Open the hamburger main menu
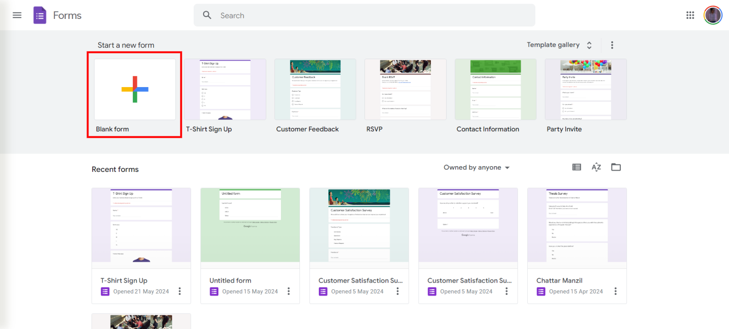729x329 pixels. [x=17, y=15]
